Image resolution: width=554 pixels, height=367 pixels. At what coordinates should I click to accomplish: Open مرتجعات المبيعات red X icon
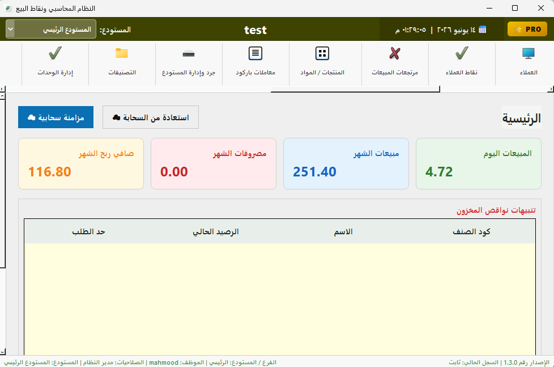coord(395,54)
